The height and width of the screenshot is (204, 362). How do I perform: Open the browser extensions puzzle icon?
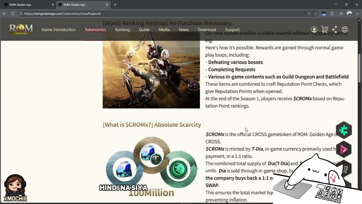pos(332,14)
